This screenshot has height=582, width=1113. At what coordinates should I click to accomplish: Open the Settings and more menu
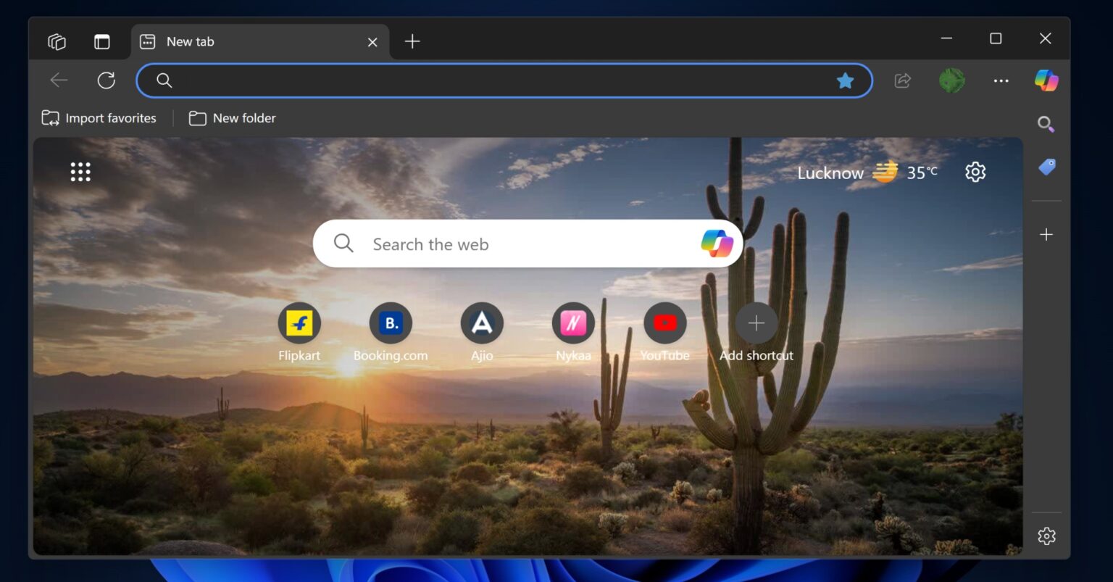(1001, 80)
